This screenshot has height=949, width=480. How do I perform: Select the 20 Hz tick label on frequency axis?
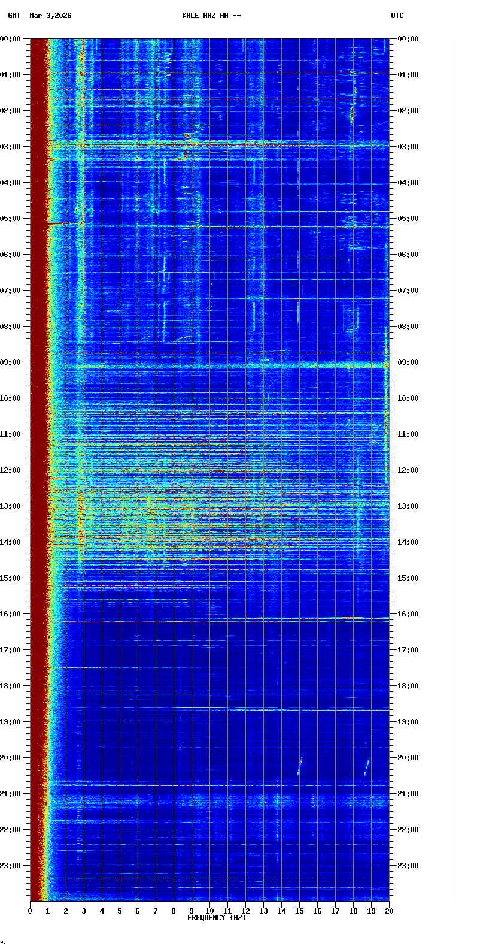[389, 911]
